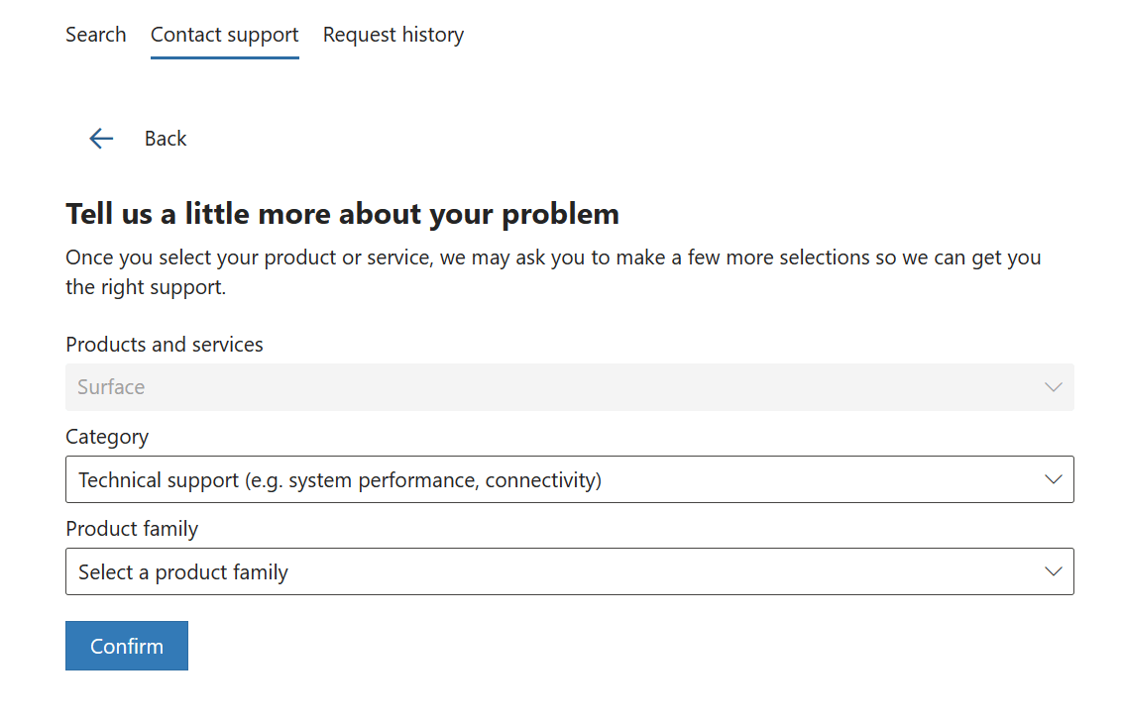This screenshot has width=1122, height=720.
Task: Click the left-pointing Back arrow icon
Action: click(x=101, y=139)
